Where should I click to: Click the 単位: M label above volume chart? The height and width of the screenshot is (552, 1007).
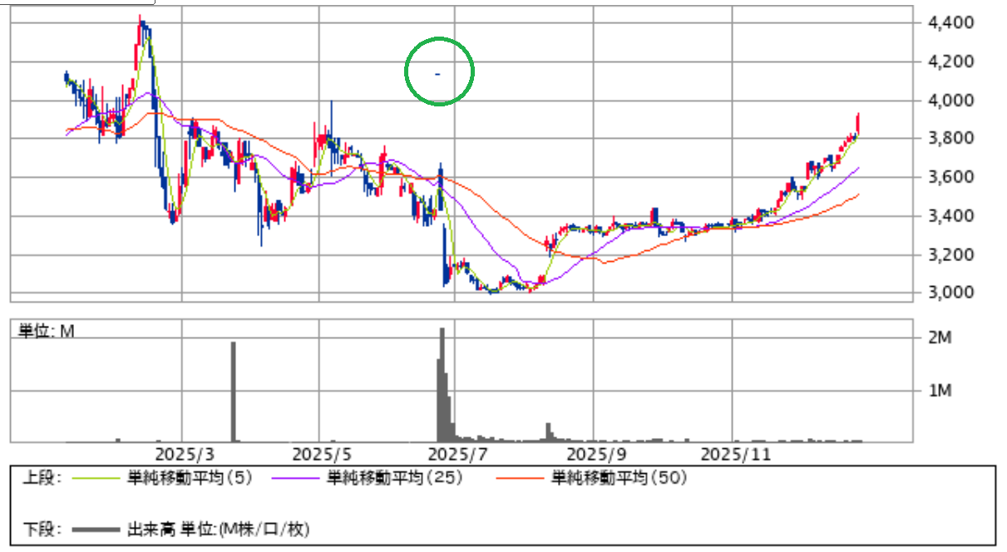(47, 331)
